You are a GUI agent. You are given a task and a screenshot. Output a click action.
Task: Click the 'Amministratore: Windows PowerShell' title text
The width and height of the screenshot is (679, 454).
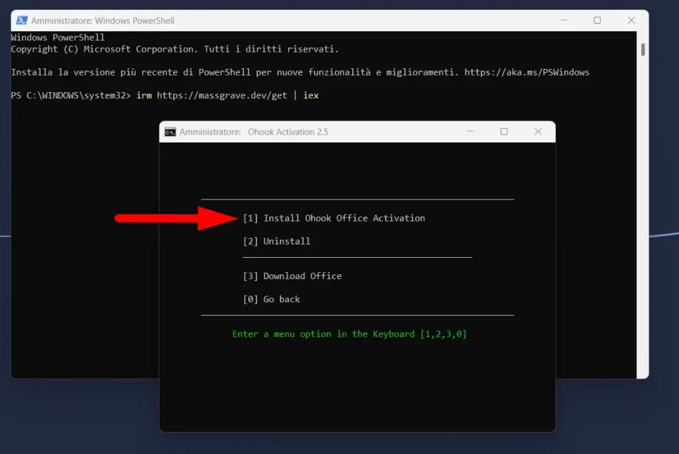pyautogui.click(x=103, y=21)
